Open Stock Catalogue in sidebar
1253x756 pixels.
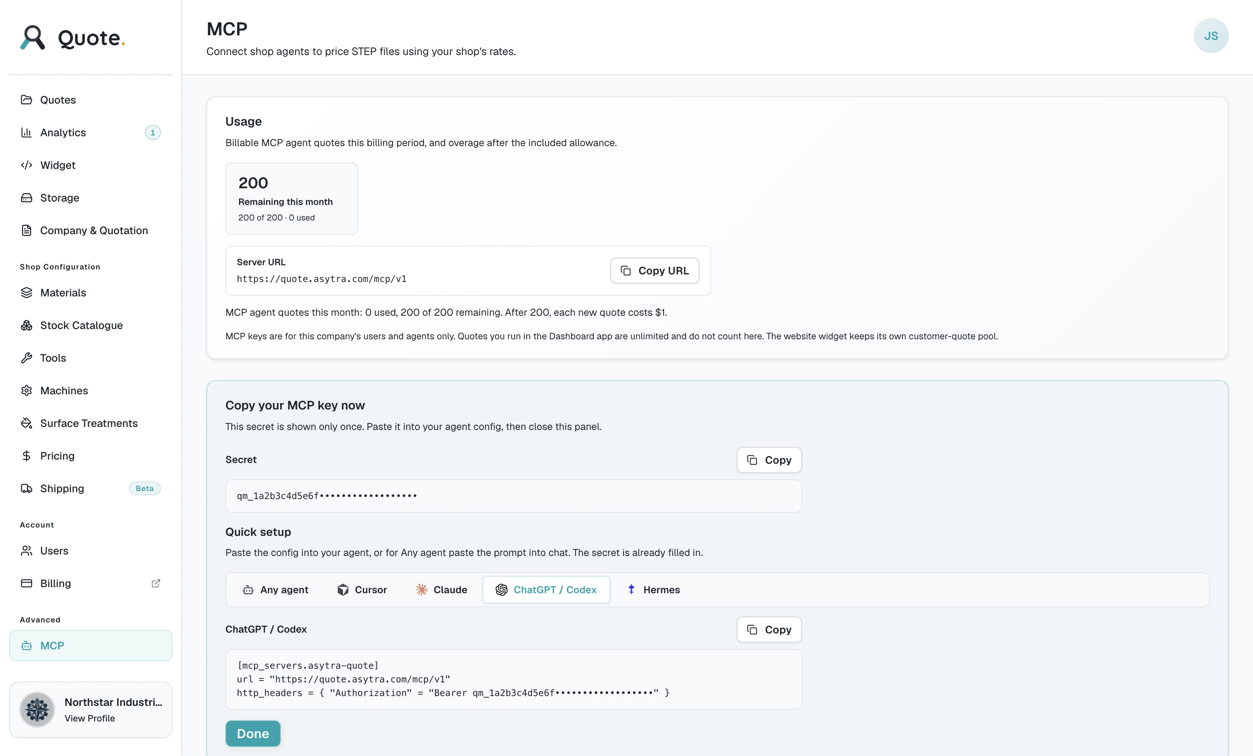click(91, 325)
